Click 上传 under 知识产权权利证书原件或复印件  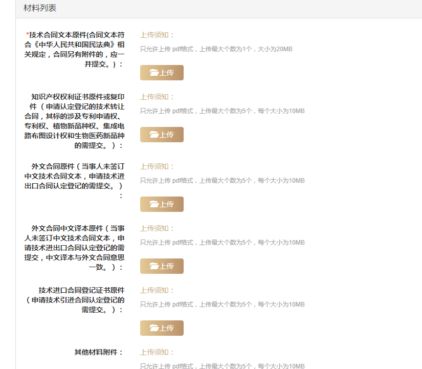(x=162, y=134)
